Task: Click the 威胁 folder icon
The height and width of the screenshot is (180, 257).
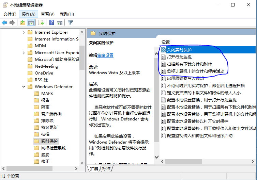Action: click(36, 155)
